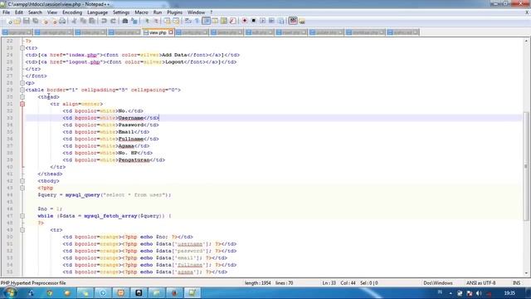
Task: Click the macro Playback icon
Action: coord(262,21)
